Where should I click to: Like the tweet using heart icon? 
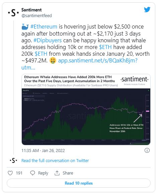[x=10, y=173]
